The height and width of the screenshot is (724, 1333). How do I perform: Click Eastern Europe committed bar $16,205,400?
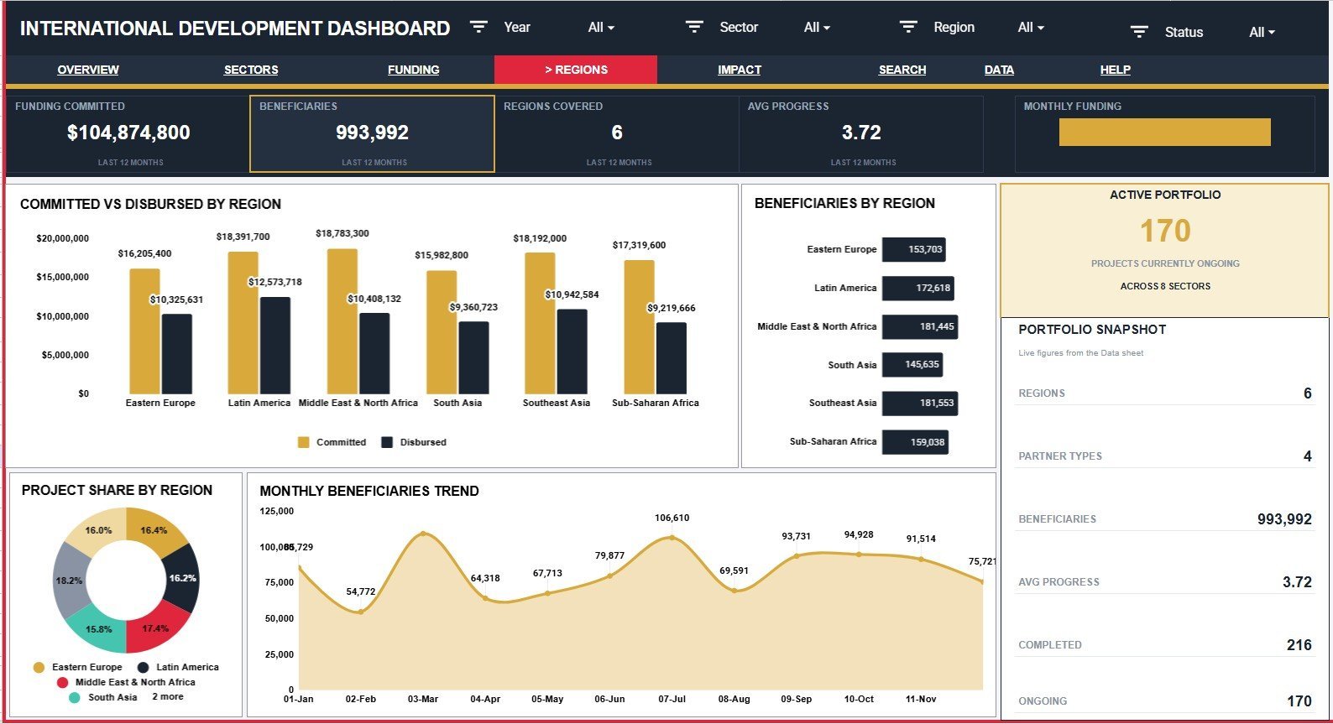[x=144, y=331]
